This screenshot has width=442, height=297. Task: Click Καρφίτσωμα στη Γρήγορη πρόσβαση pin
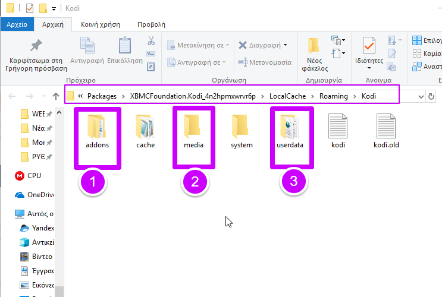[x=36, y=56]
